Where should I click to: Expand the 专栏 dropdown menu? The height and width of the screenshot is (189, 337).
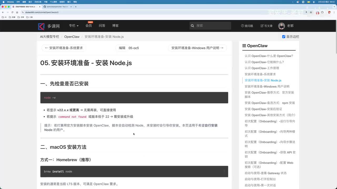click(74, 26)
